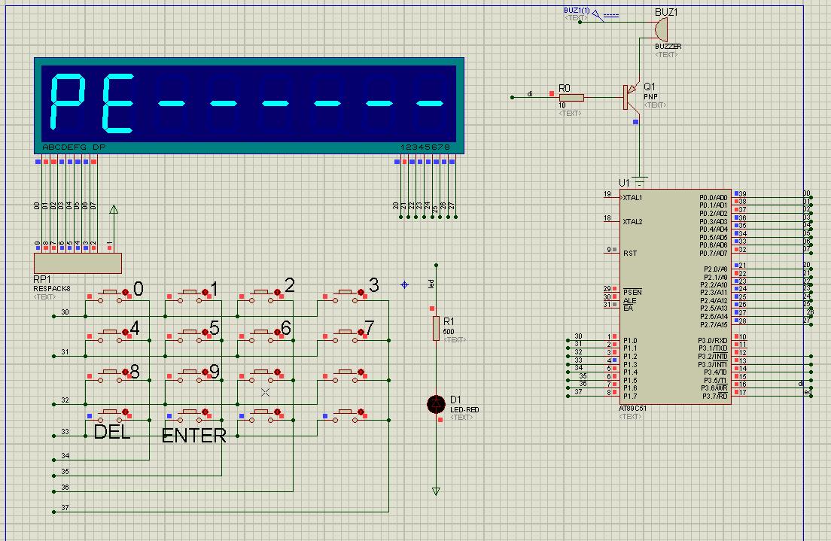Select the Q1 PNP transistor symbol
Screen dimensions: 831x541
632,97
